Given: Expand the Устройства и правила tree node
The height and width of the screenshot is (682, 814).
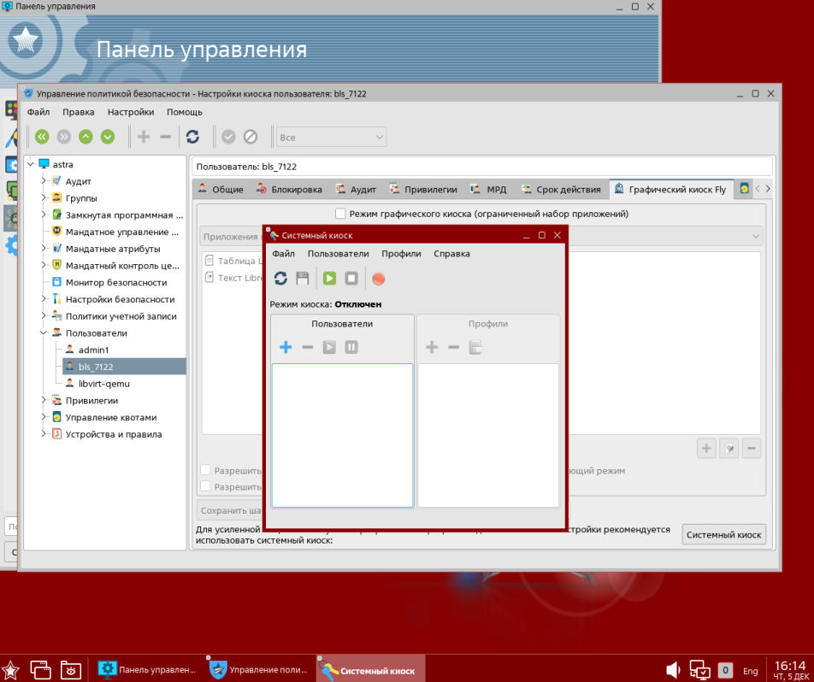Looking at the screenshot, I should tap(44, 434).
